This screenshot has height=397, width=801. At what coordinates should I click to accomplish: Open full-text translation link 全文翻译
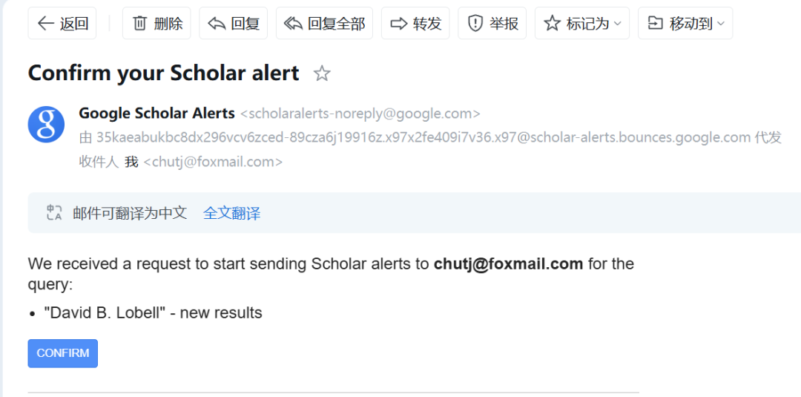(x=232, y=213)
